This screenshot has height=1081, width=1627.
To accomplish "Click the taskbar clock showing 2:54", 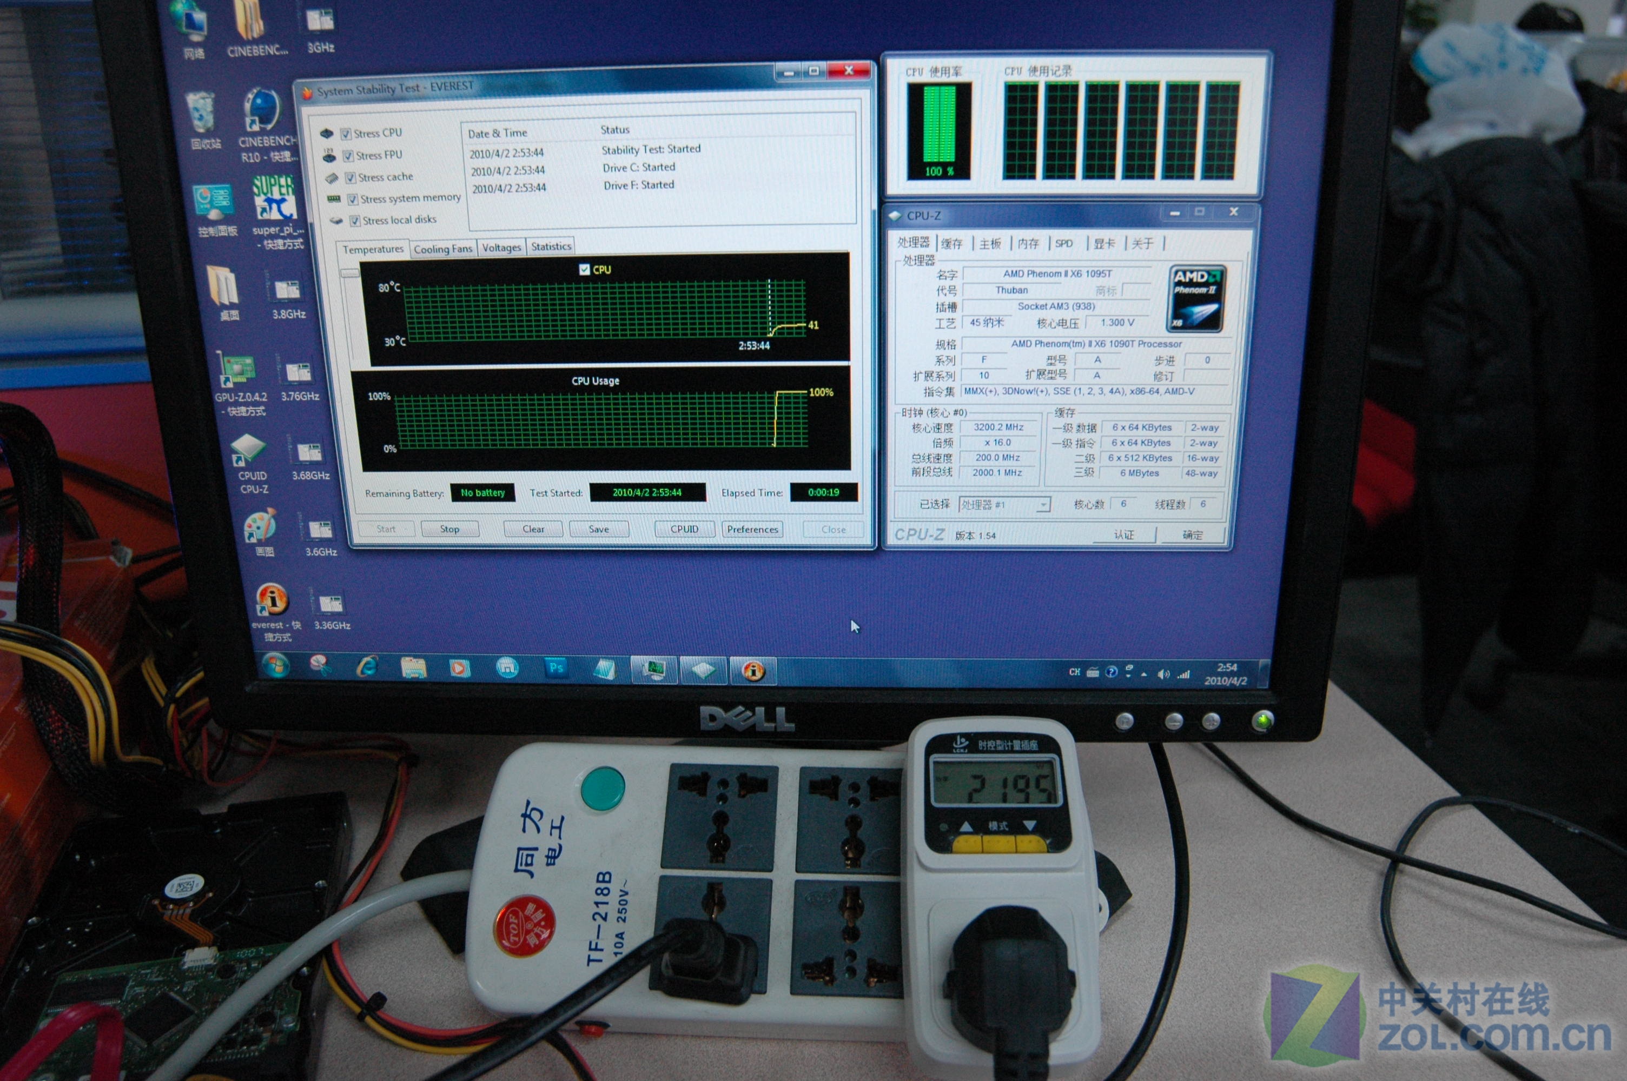I will point(1226,673).
